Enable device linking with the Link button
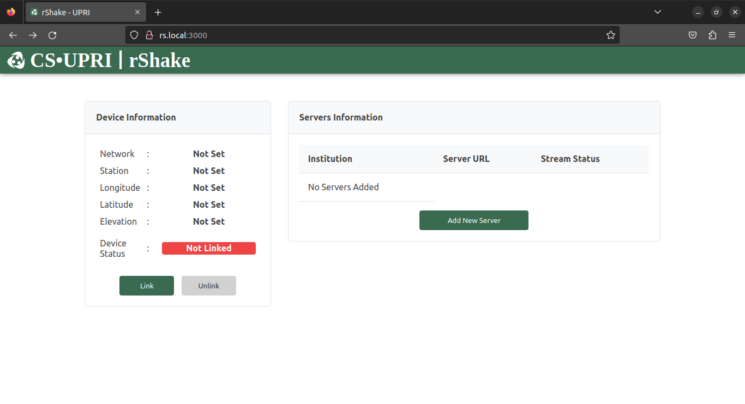 coord(146,285)
